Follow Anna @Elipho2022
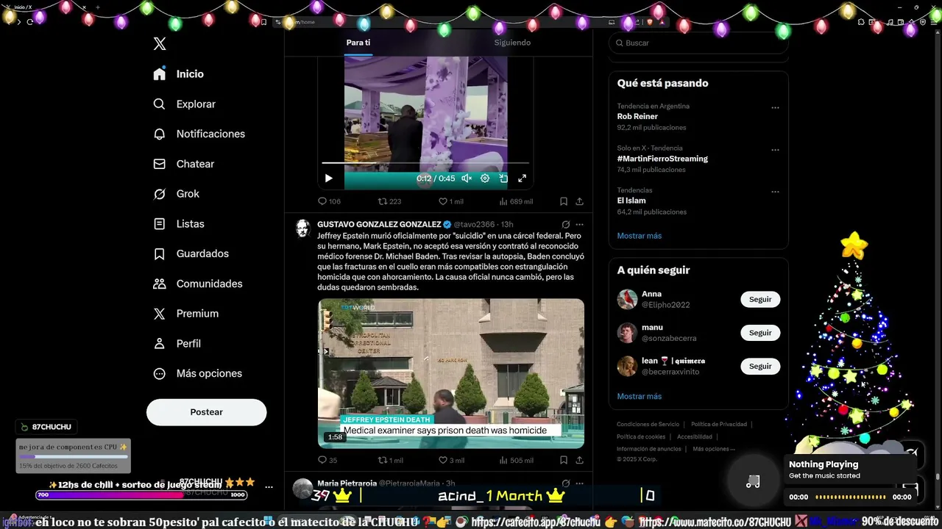Screen dimensions: 942x529 pyautogui.click(x=760, y=300)
